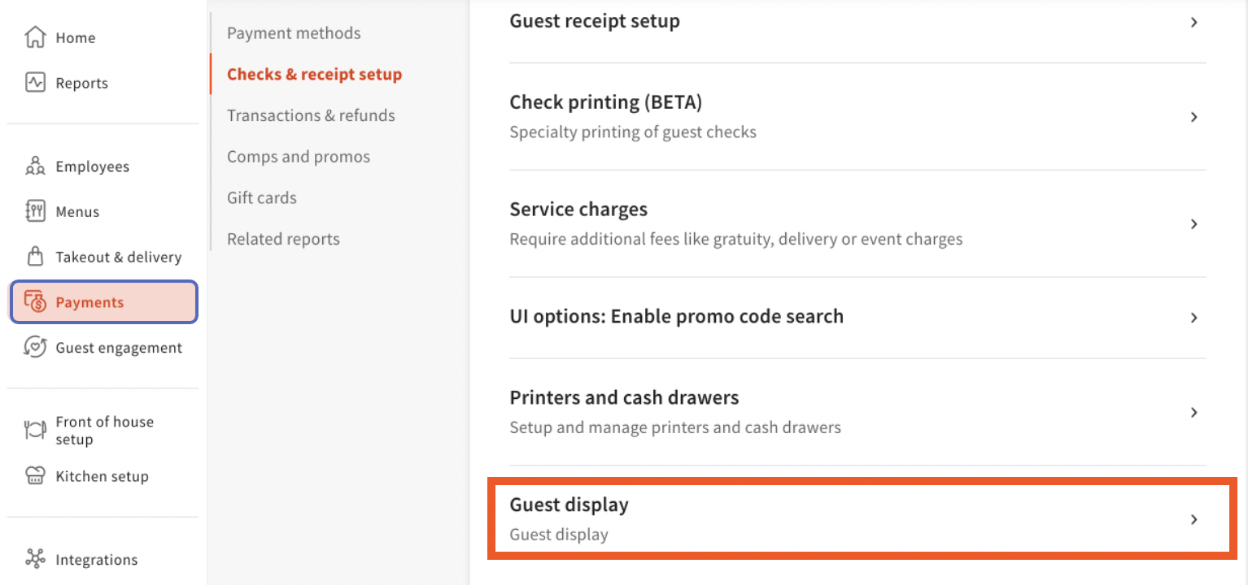Click the Integrations nodes icon
This screenshot has width=1248, height=585.
pos(35,559)
